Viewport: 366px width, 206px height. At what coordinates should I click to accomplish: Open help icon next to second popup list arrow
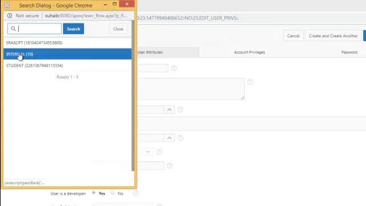[x=181, y=138]
